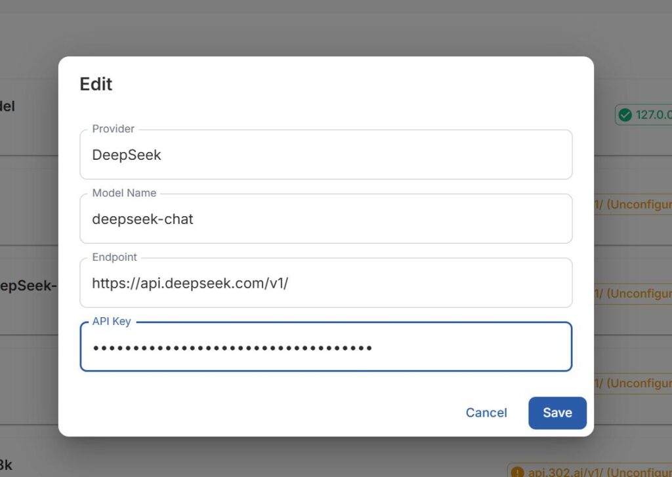
Task: Click the green checkmark icon beside 127.0.0
Action: 625,115
